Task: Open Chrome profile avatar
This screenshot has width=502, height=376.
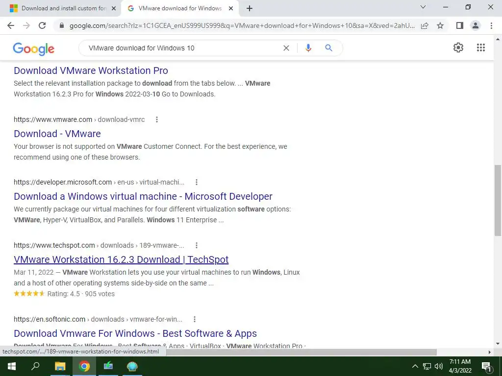Action: coord(476,25)
